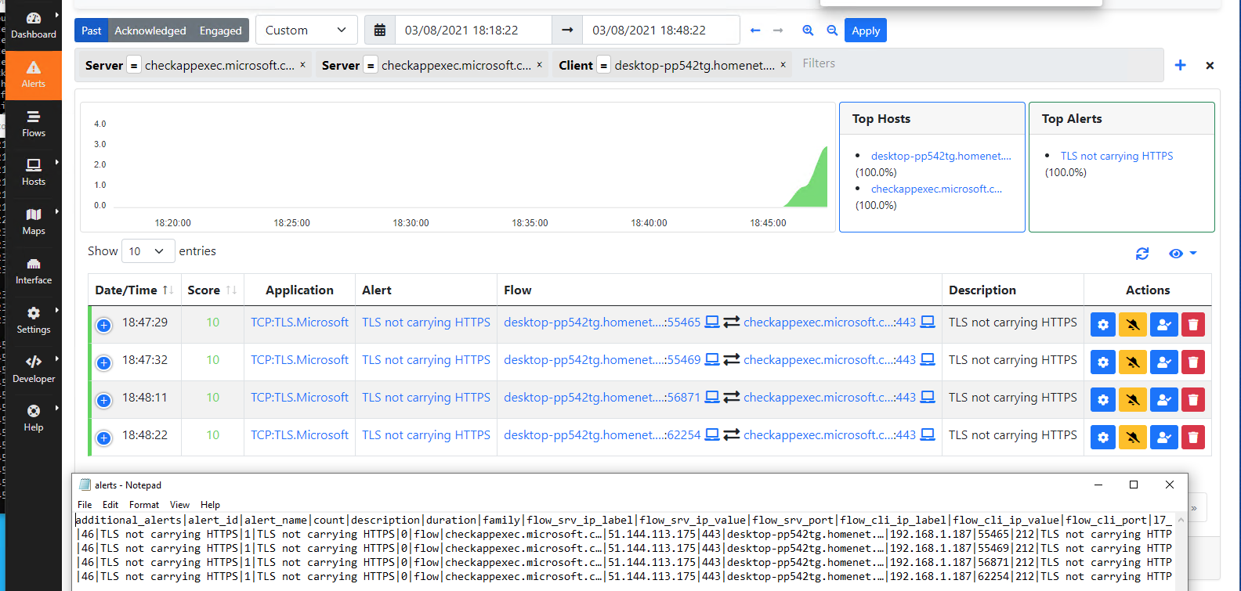This screenshot has height=591, width=1241.
Task: Click the calendar date picker icon
Action: tap(380, 31)
